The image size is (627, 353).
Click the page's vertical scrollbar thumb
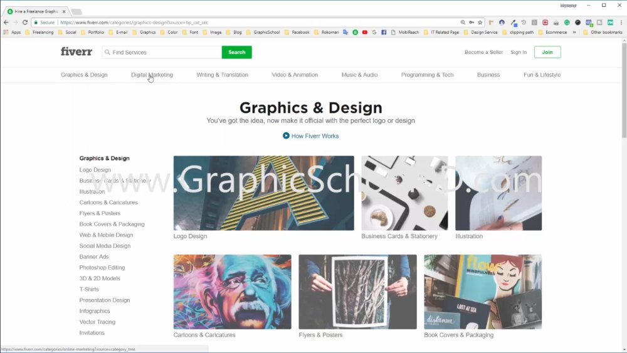point(624,89)
